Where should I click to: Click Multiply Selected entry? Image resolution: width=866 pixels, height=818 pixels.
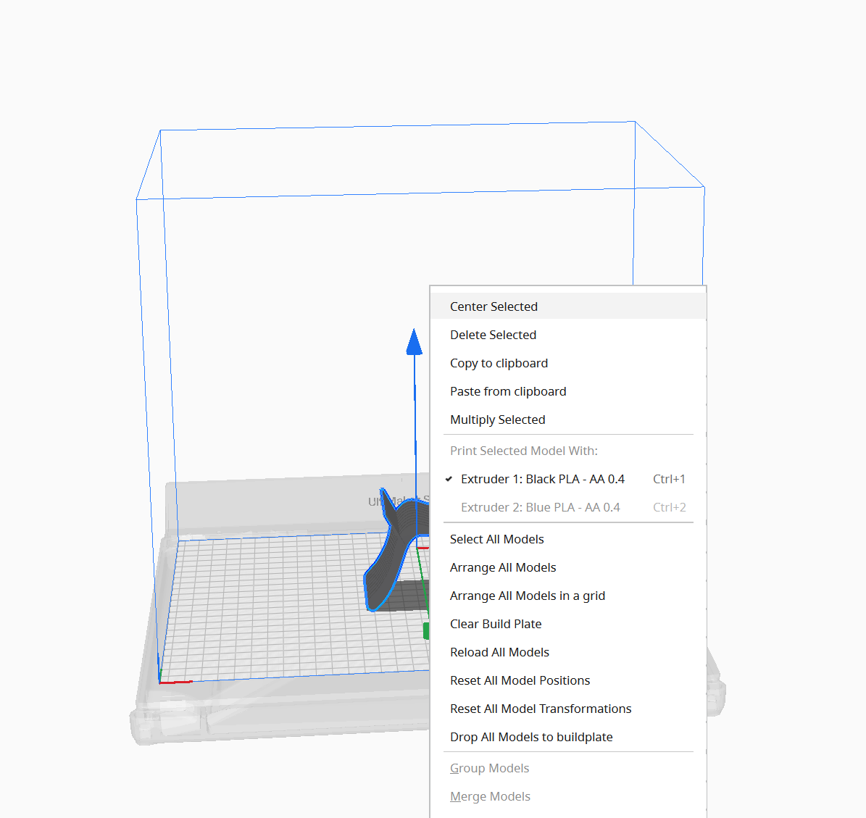click(x=567, y=420)
